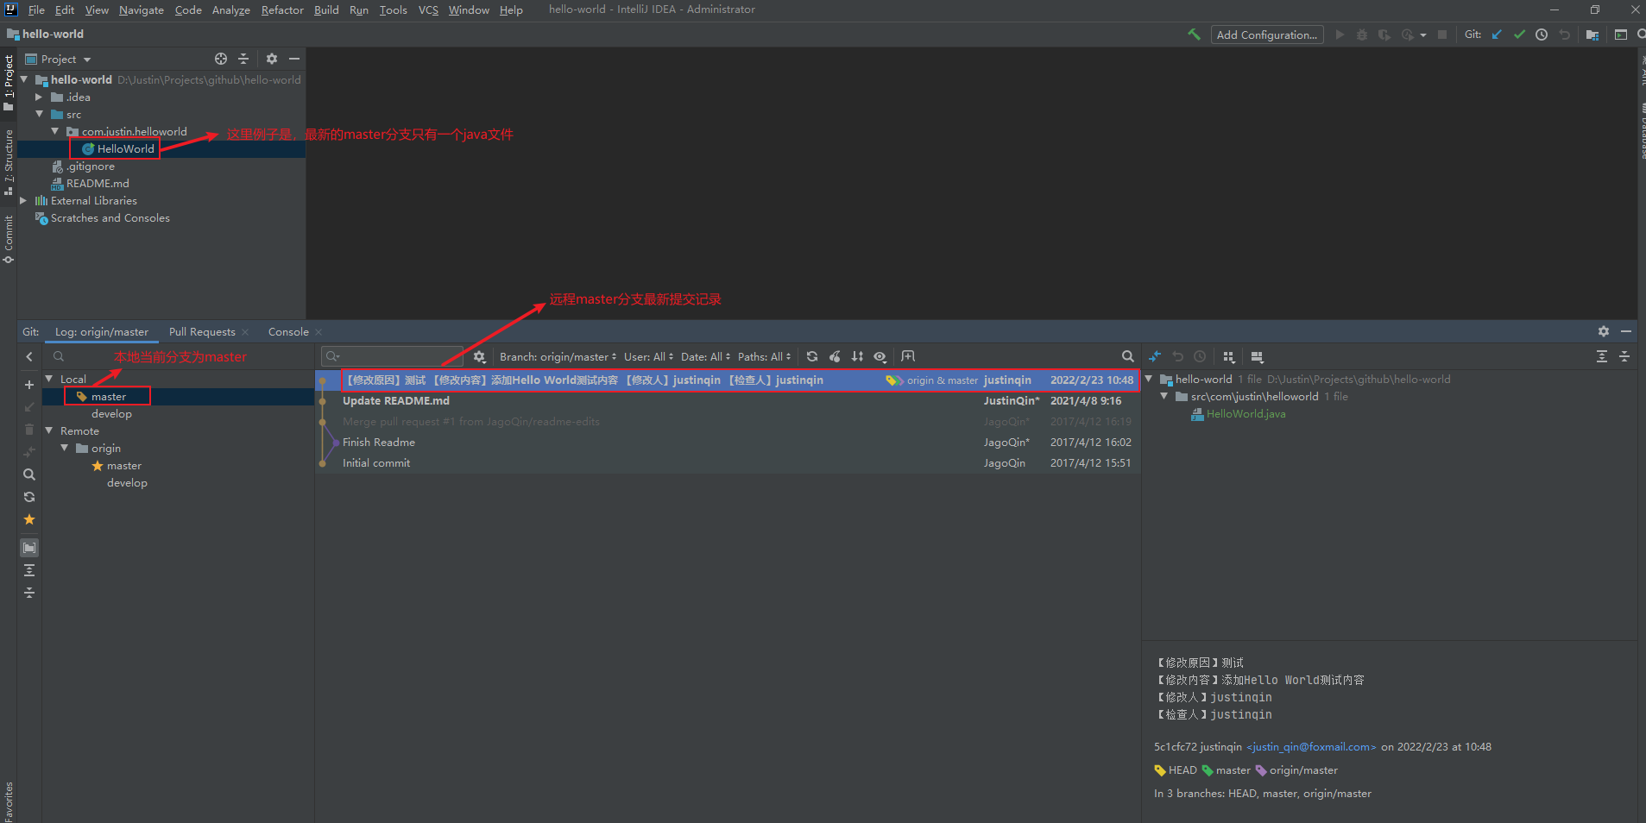The width and height of the screenshot is (1646, 823).
Task: Click show details layout icon in changes toolbar
Action: pyautogui.click(x=1257, y=356)
